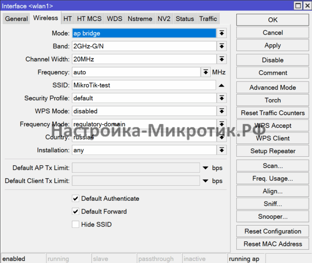This screenshot has height=263, width=312.
Task: Open the Installation dropdown arrow
Action: [x=222, y=150]
